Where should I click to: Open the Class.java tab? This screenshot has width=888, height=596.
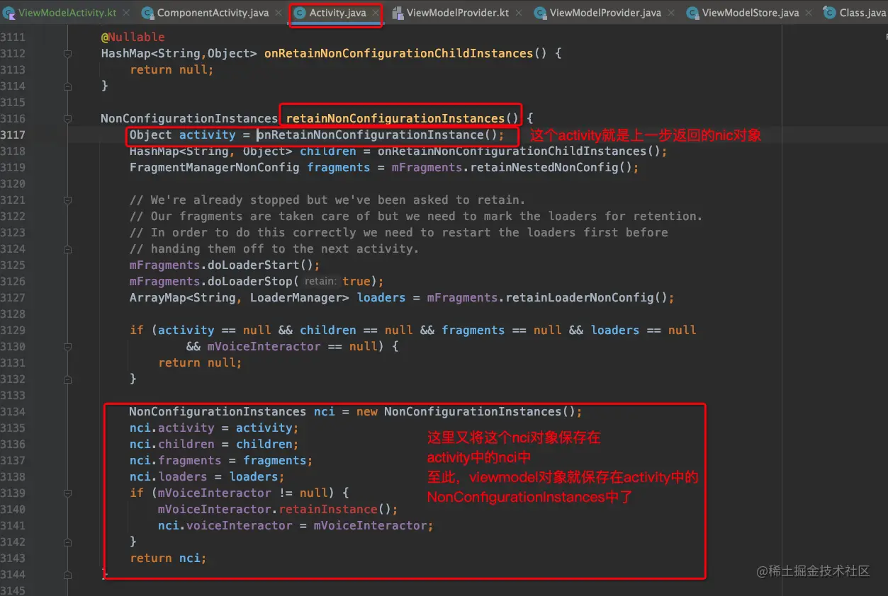862,13
